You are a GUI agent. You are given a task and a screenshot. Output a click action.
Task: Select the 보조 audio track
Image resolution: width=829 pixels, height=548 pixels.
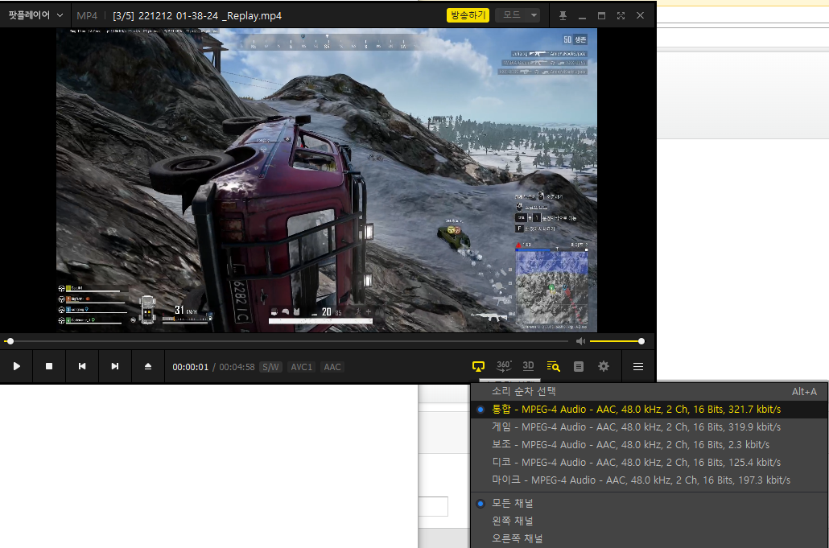[x=649, y=444]
